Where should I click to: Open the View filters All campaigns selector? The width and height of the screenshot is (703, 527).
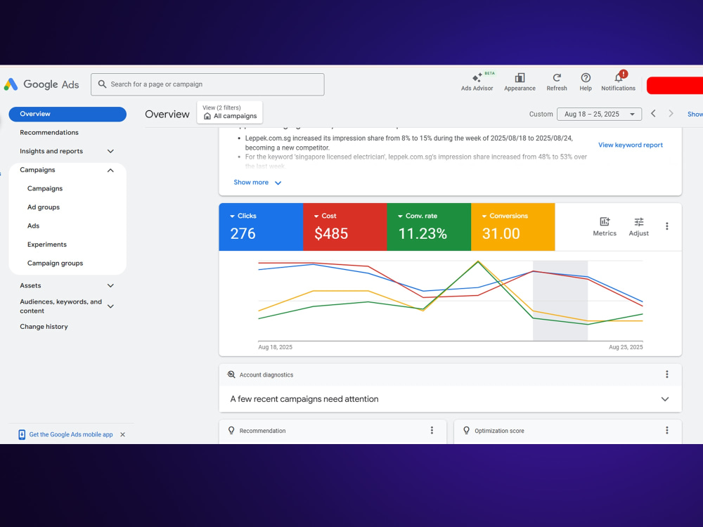click(230, 112)
